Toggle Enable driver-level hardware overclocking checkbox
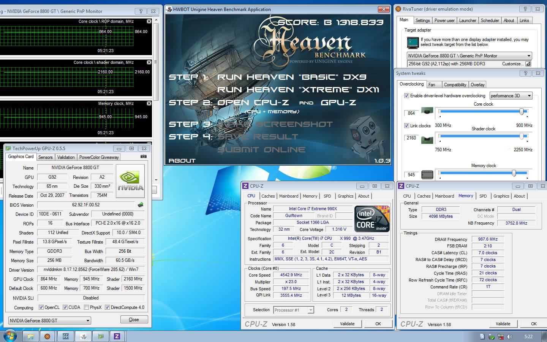This screenshot has width=547, height=342. click(406, 96)
